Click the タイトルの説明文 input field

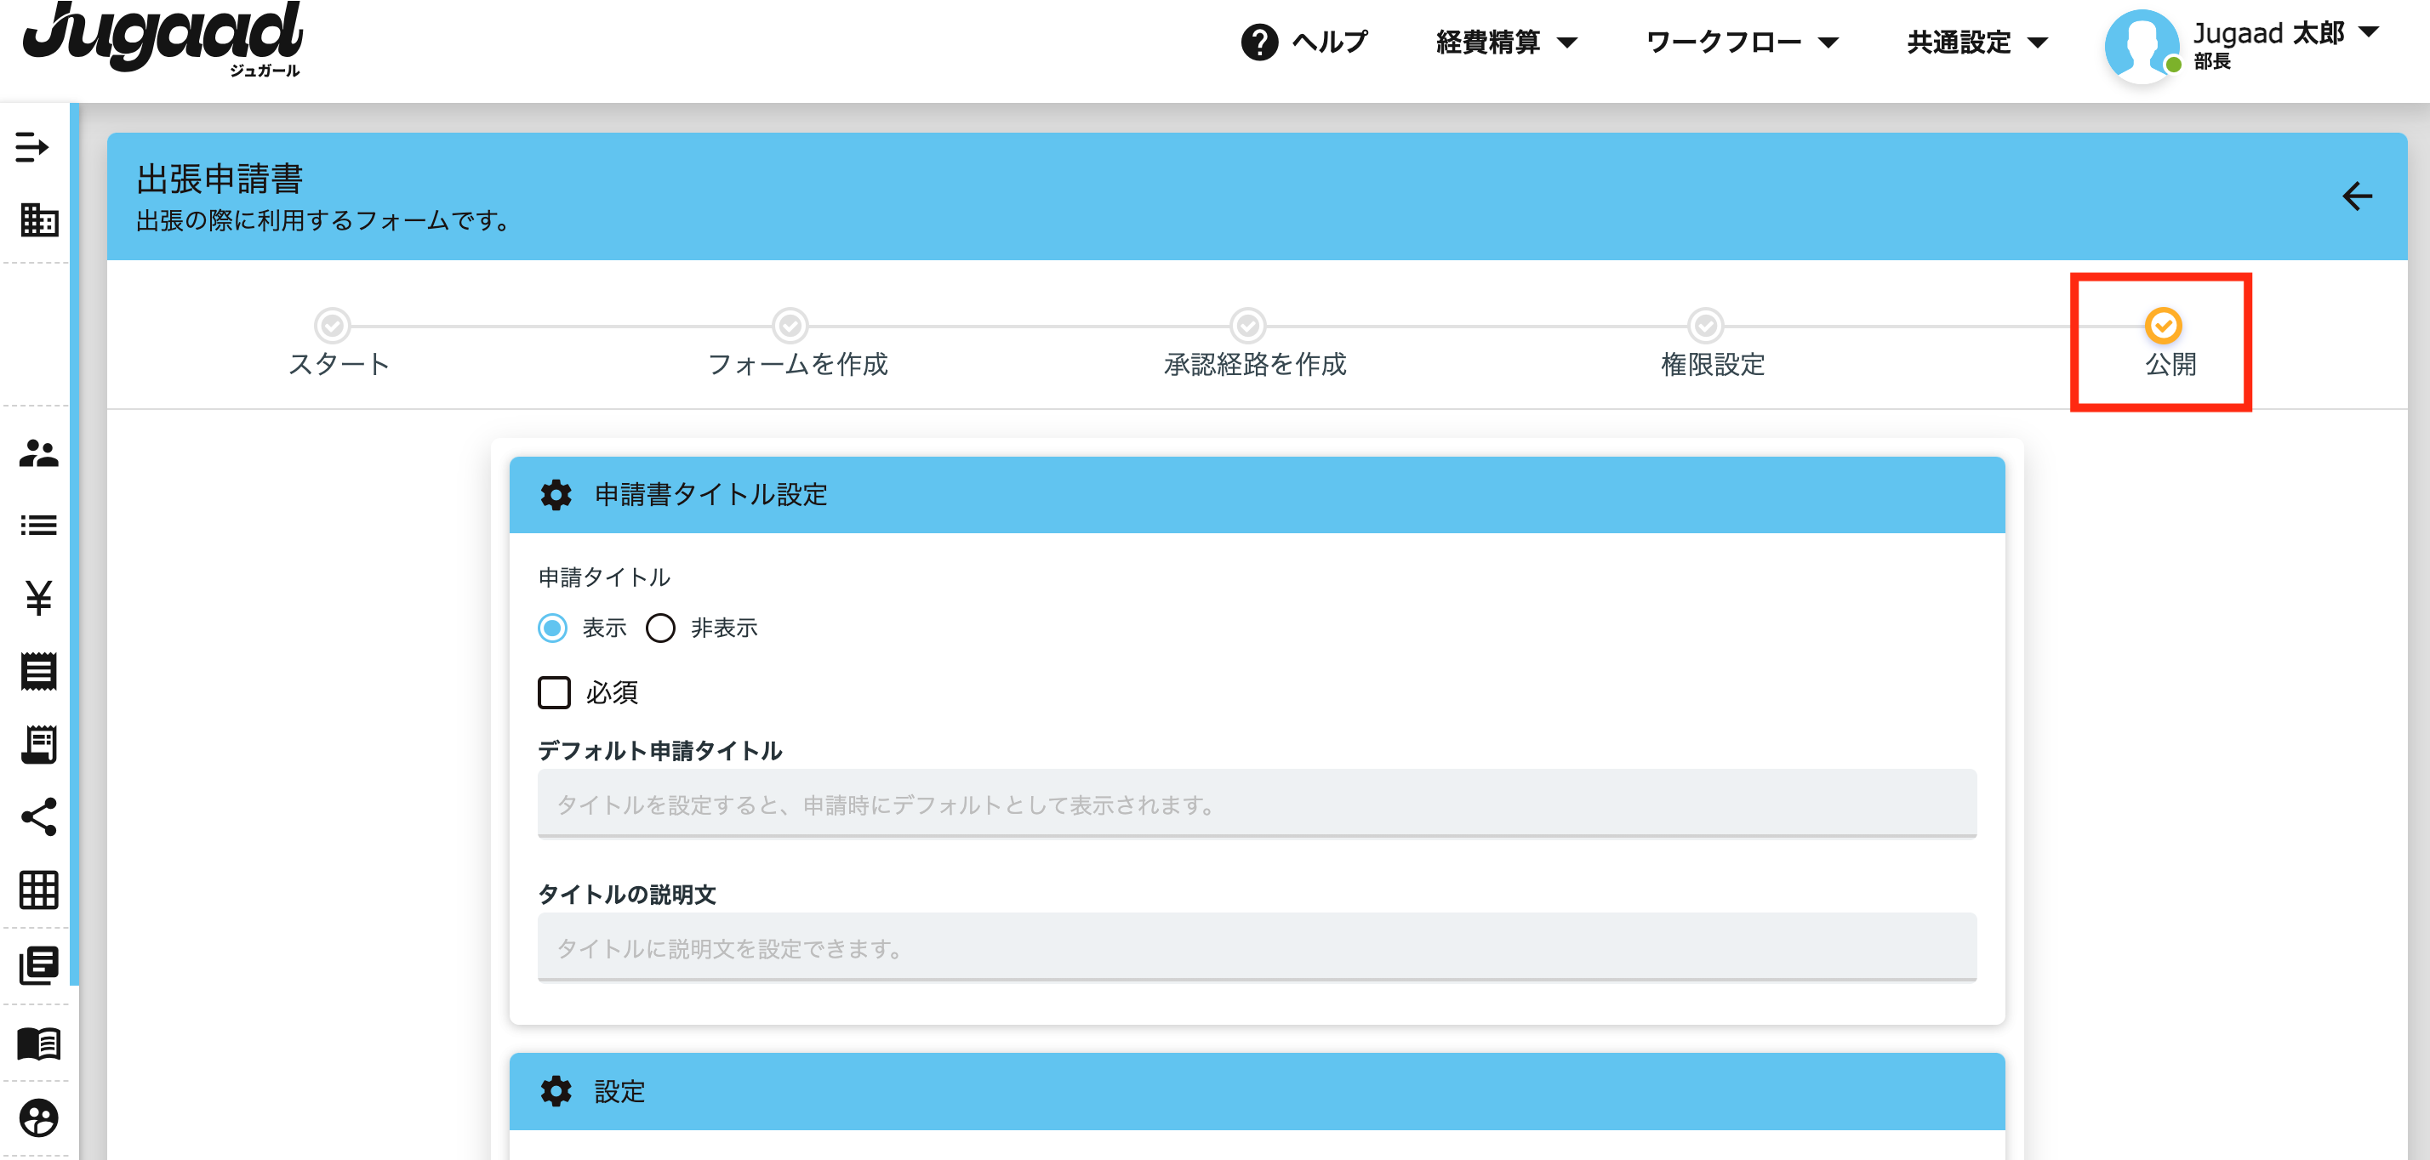tap(1257, 947)
